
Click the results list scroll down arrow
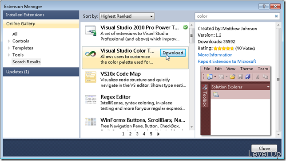click(191, 127)
